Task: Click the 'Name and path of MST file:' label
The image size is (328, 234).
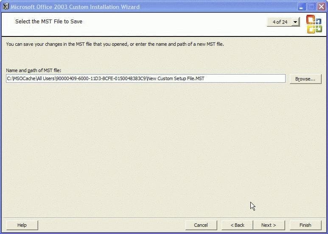Action: pos(34,70)
